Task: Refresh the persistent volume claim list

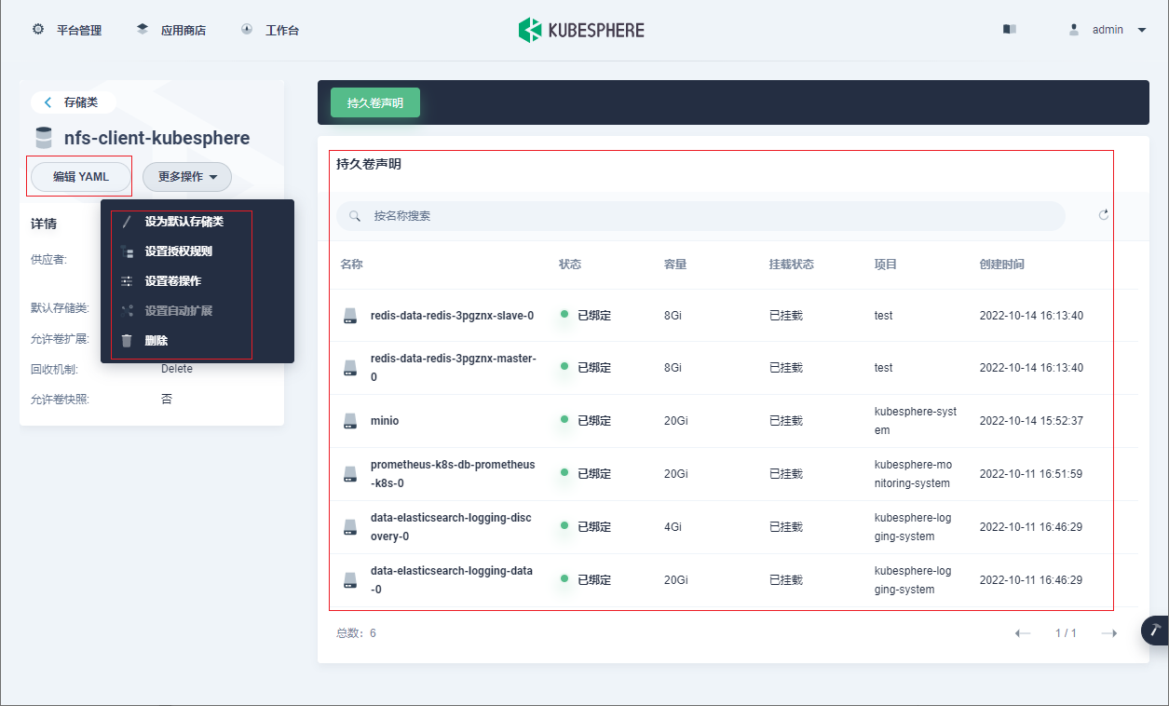Action: tap(1104, 215)
